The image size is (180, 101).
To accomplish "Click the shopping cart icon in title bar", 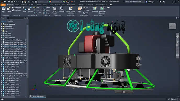I will [160, 2].
